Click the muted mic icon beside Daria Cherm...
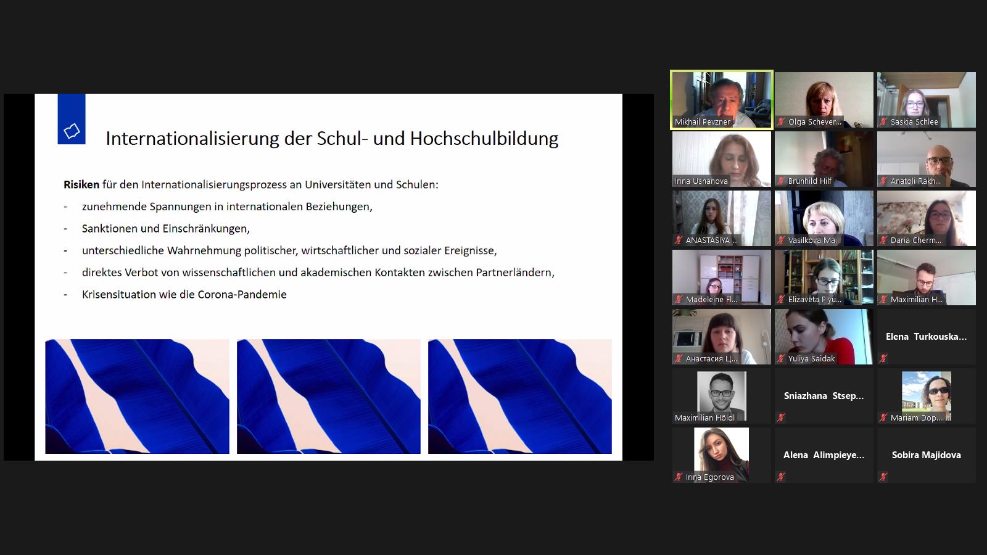This screenshot has height=555, width=987. [x=883, y=240]
